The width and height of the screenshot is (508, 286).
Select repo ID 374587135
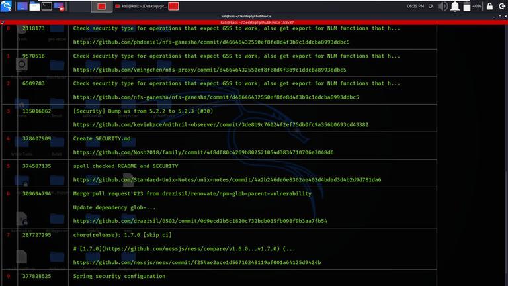(36, 166)
